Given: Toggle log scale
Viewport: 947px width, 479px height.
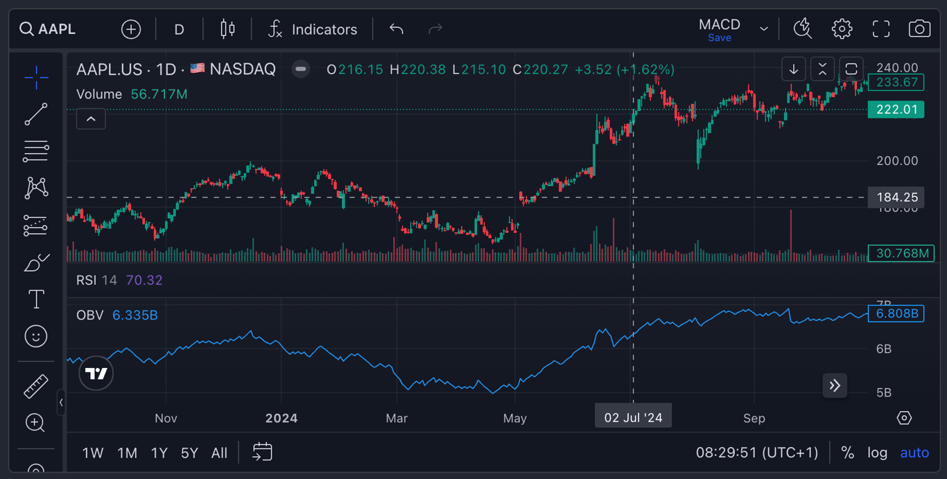Looking at the screenshot, I should tap(877, 453).
